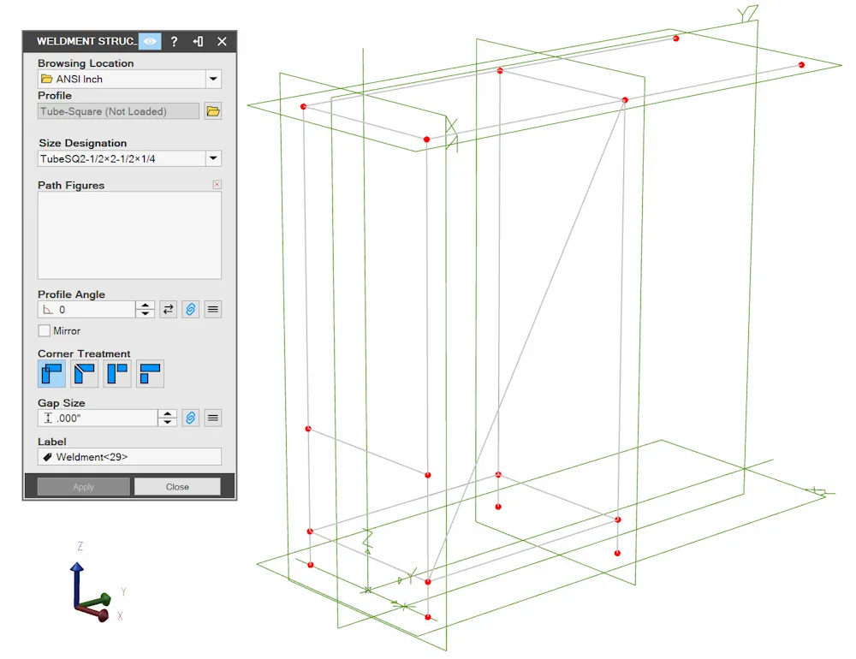The height and width of the screenshot is (659, 856).
Task: Click the pin/dock icon in Weldment title bar
Action: tap(199, 41)
